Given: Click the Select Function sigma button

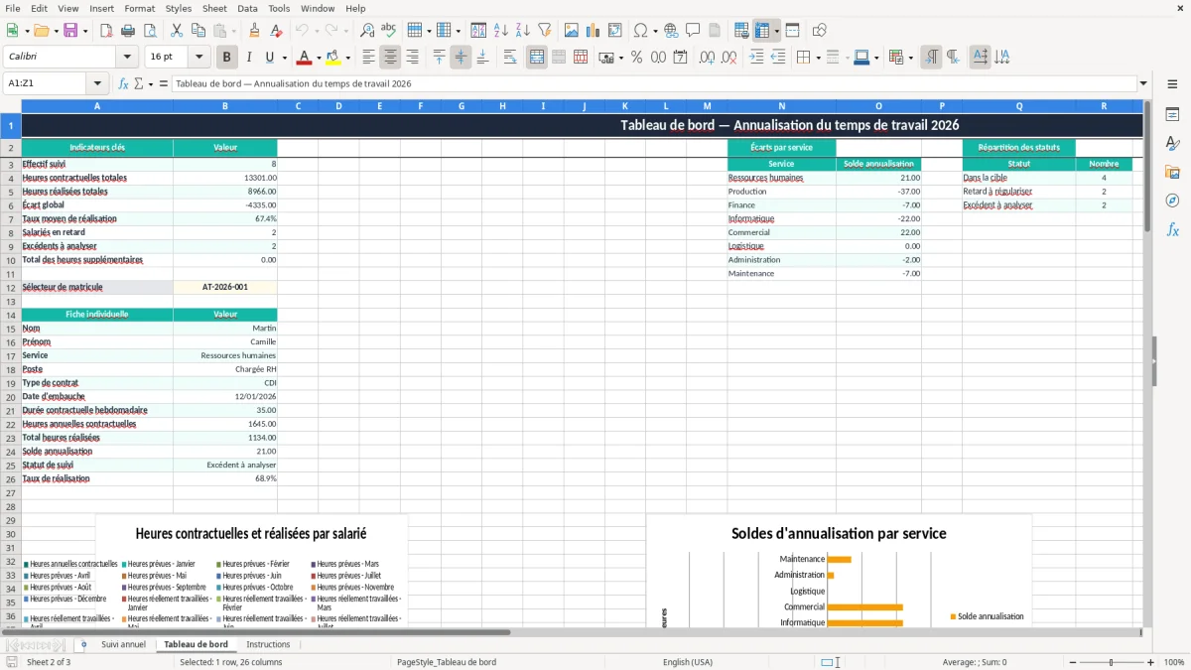Looking at the screenshot, I should point(139,84).
